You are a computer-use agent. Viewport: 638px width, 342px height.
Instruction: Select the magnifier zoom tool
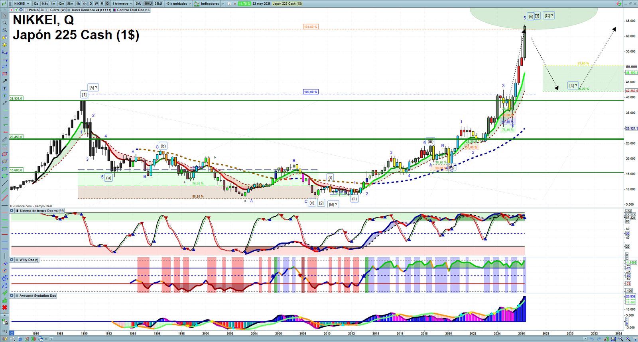5,23
